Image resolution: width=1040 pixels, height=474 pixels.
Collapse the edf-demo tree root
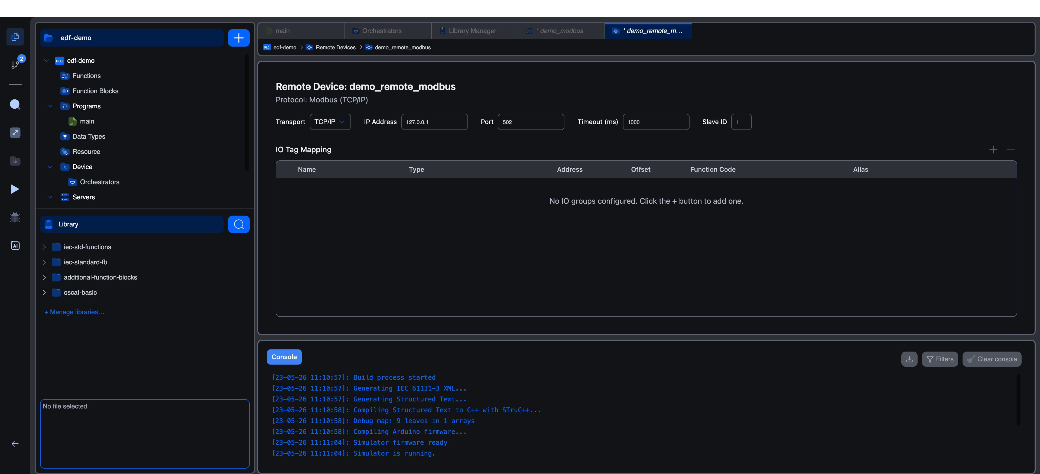(46, 61)
